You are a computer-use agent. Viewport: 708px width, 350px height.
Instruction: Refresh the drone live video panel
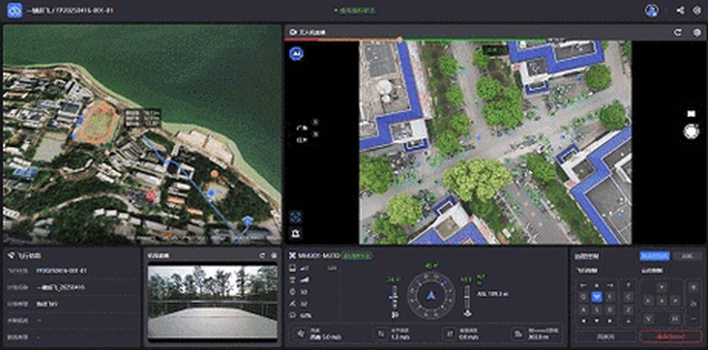(x=678, y=32)
